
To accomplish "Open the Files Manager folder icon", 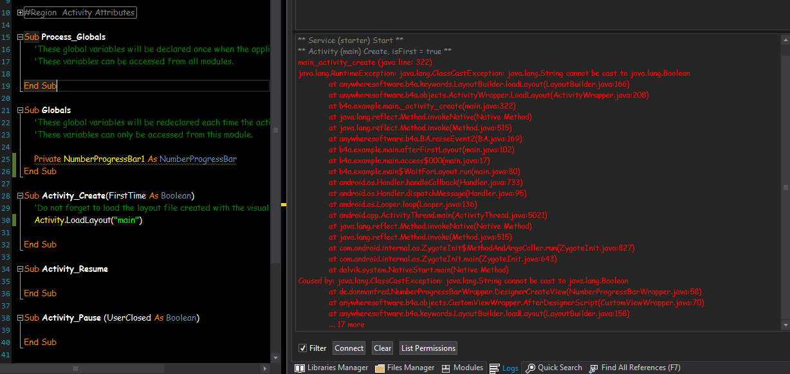I will pyautogui.click(x=380, y=368).
